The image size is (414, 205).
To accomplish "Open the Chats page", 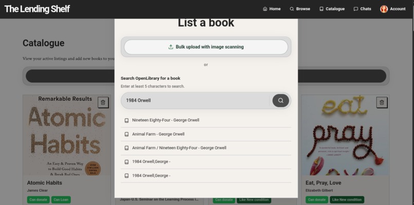I will [362, 9].
